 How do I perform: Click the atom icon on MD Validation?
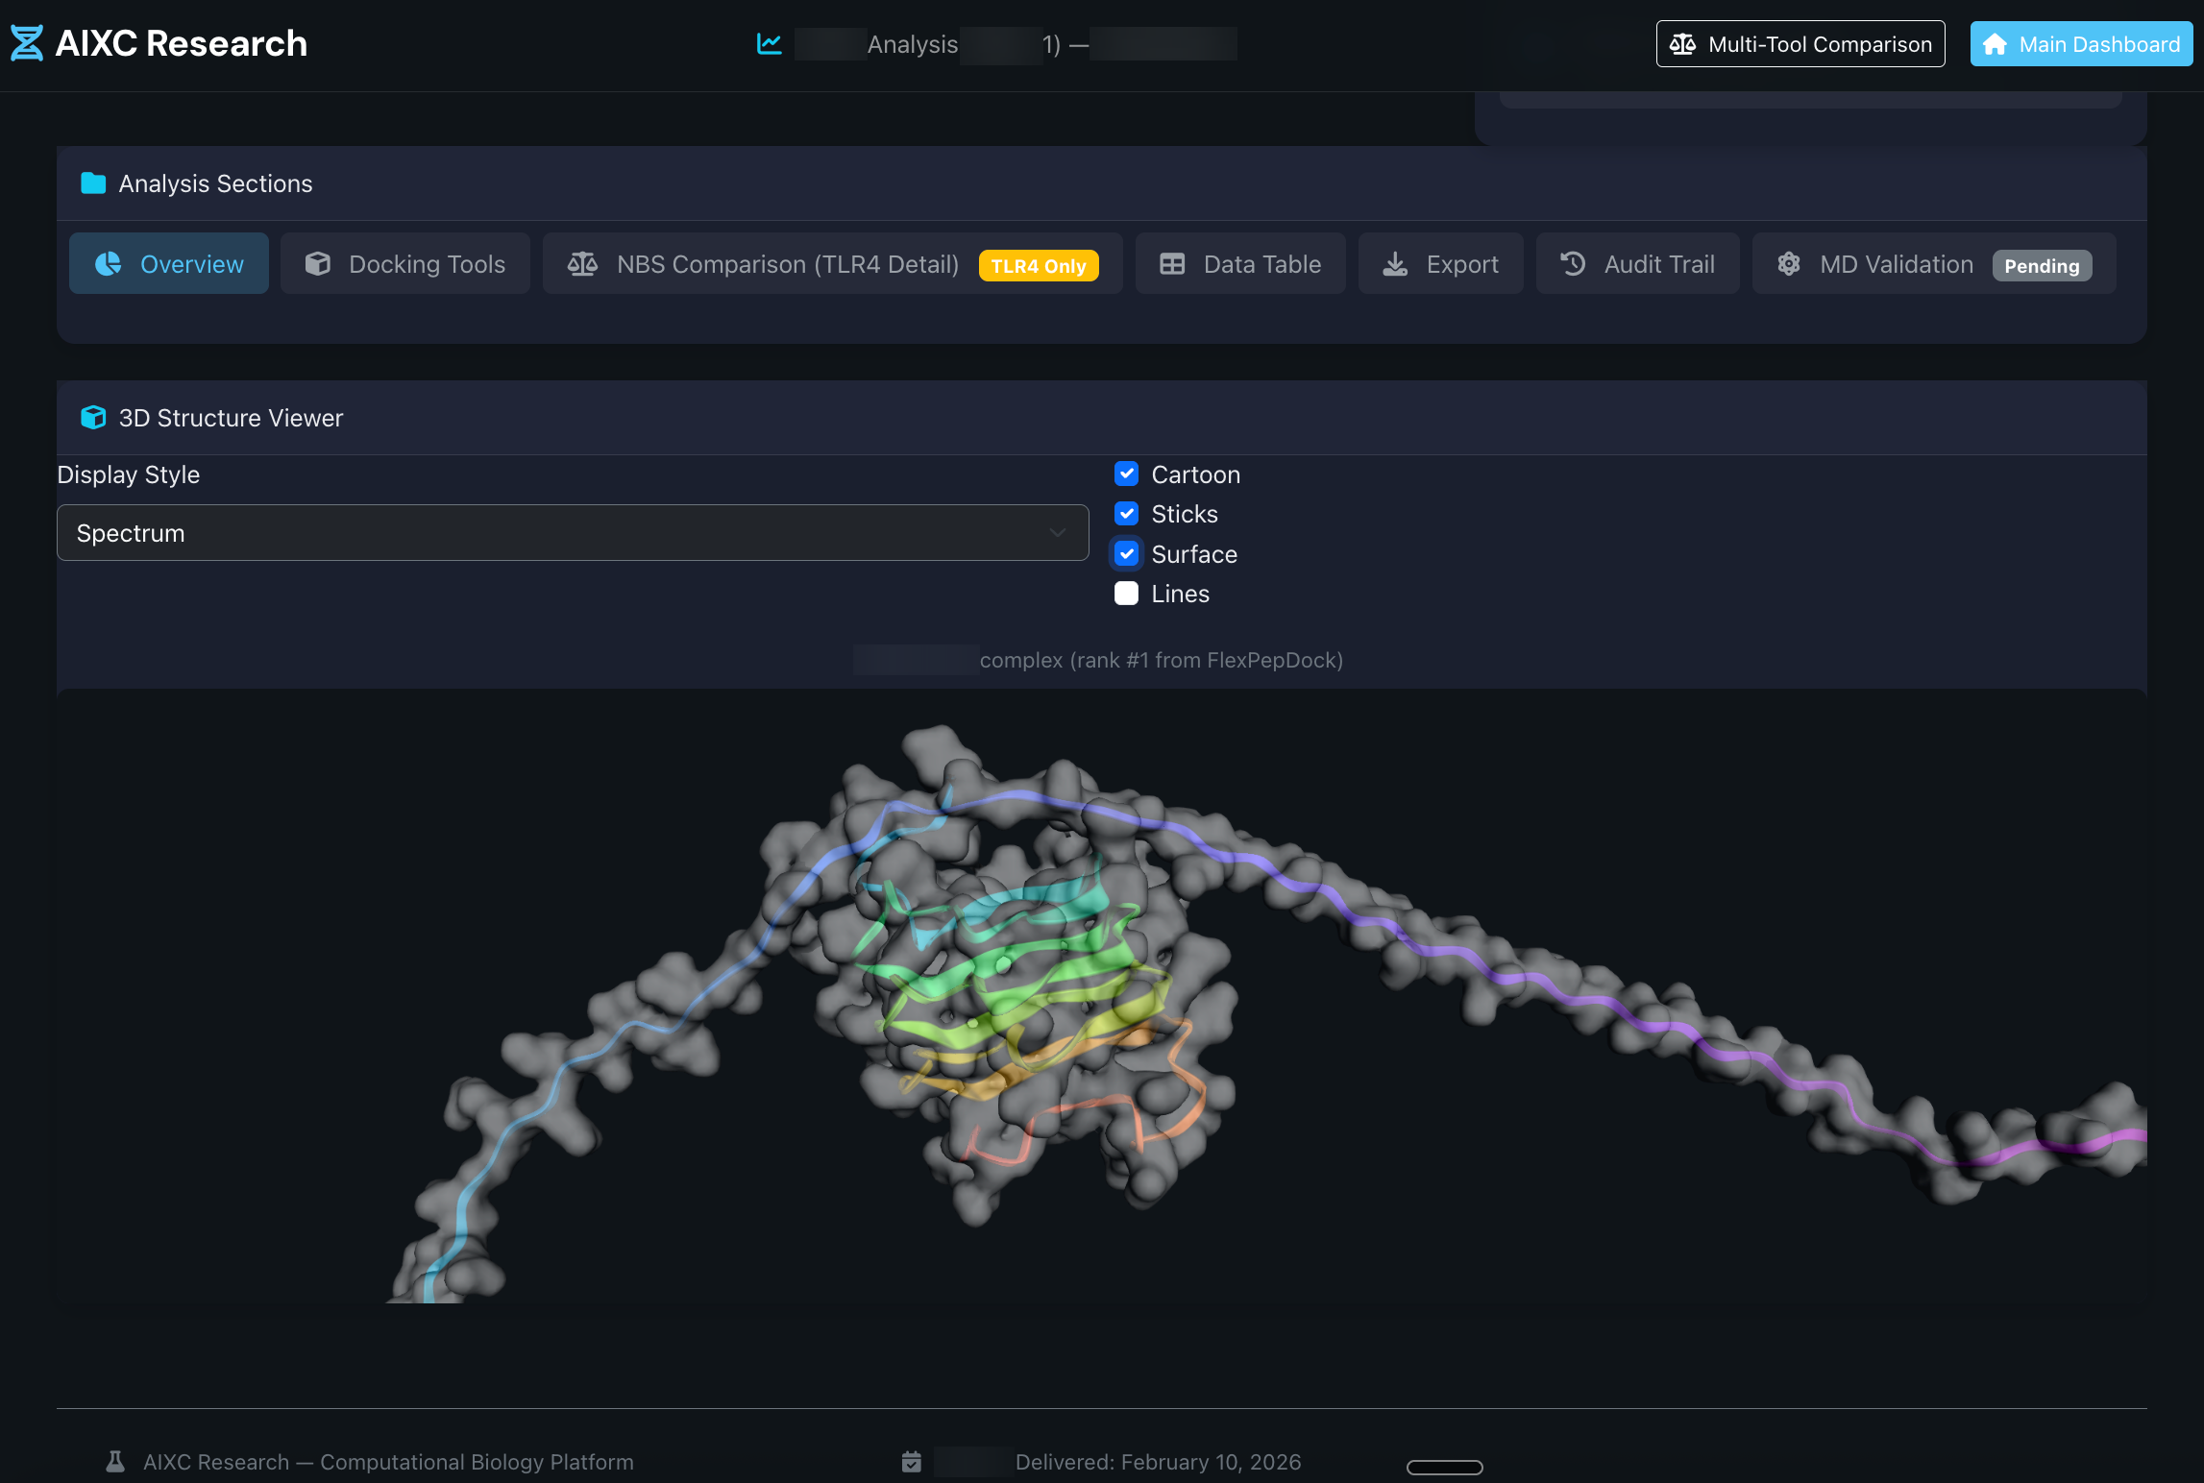pyautogui.click(x=1788, y=263)
